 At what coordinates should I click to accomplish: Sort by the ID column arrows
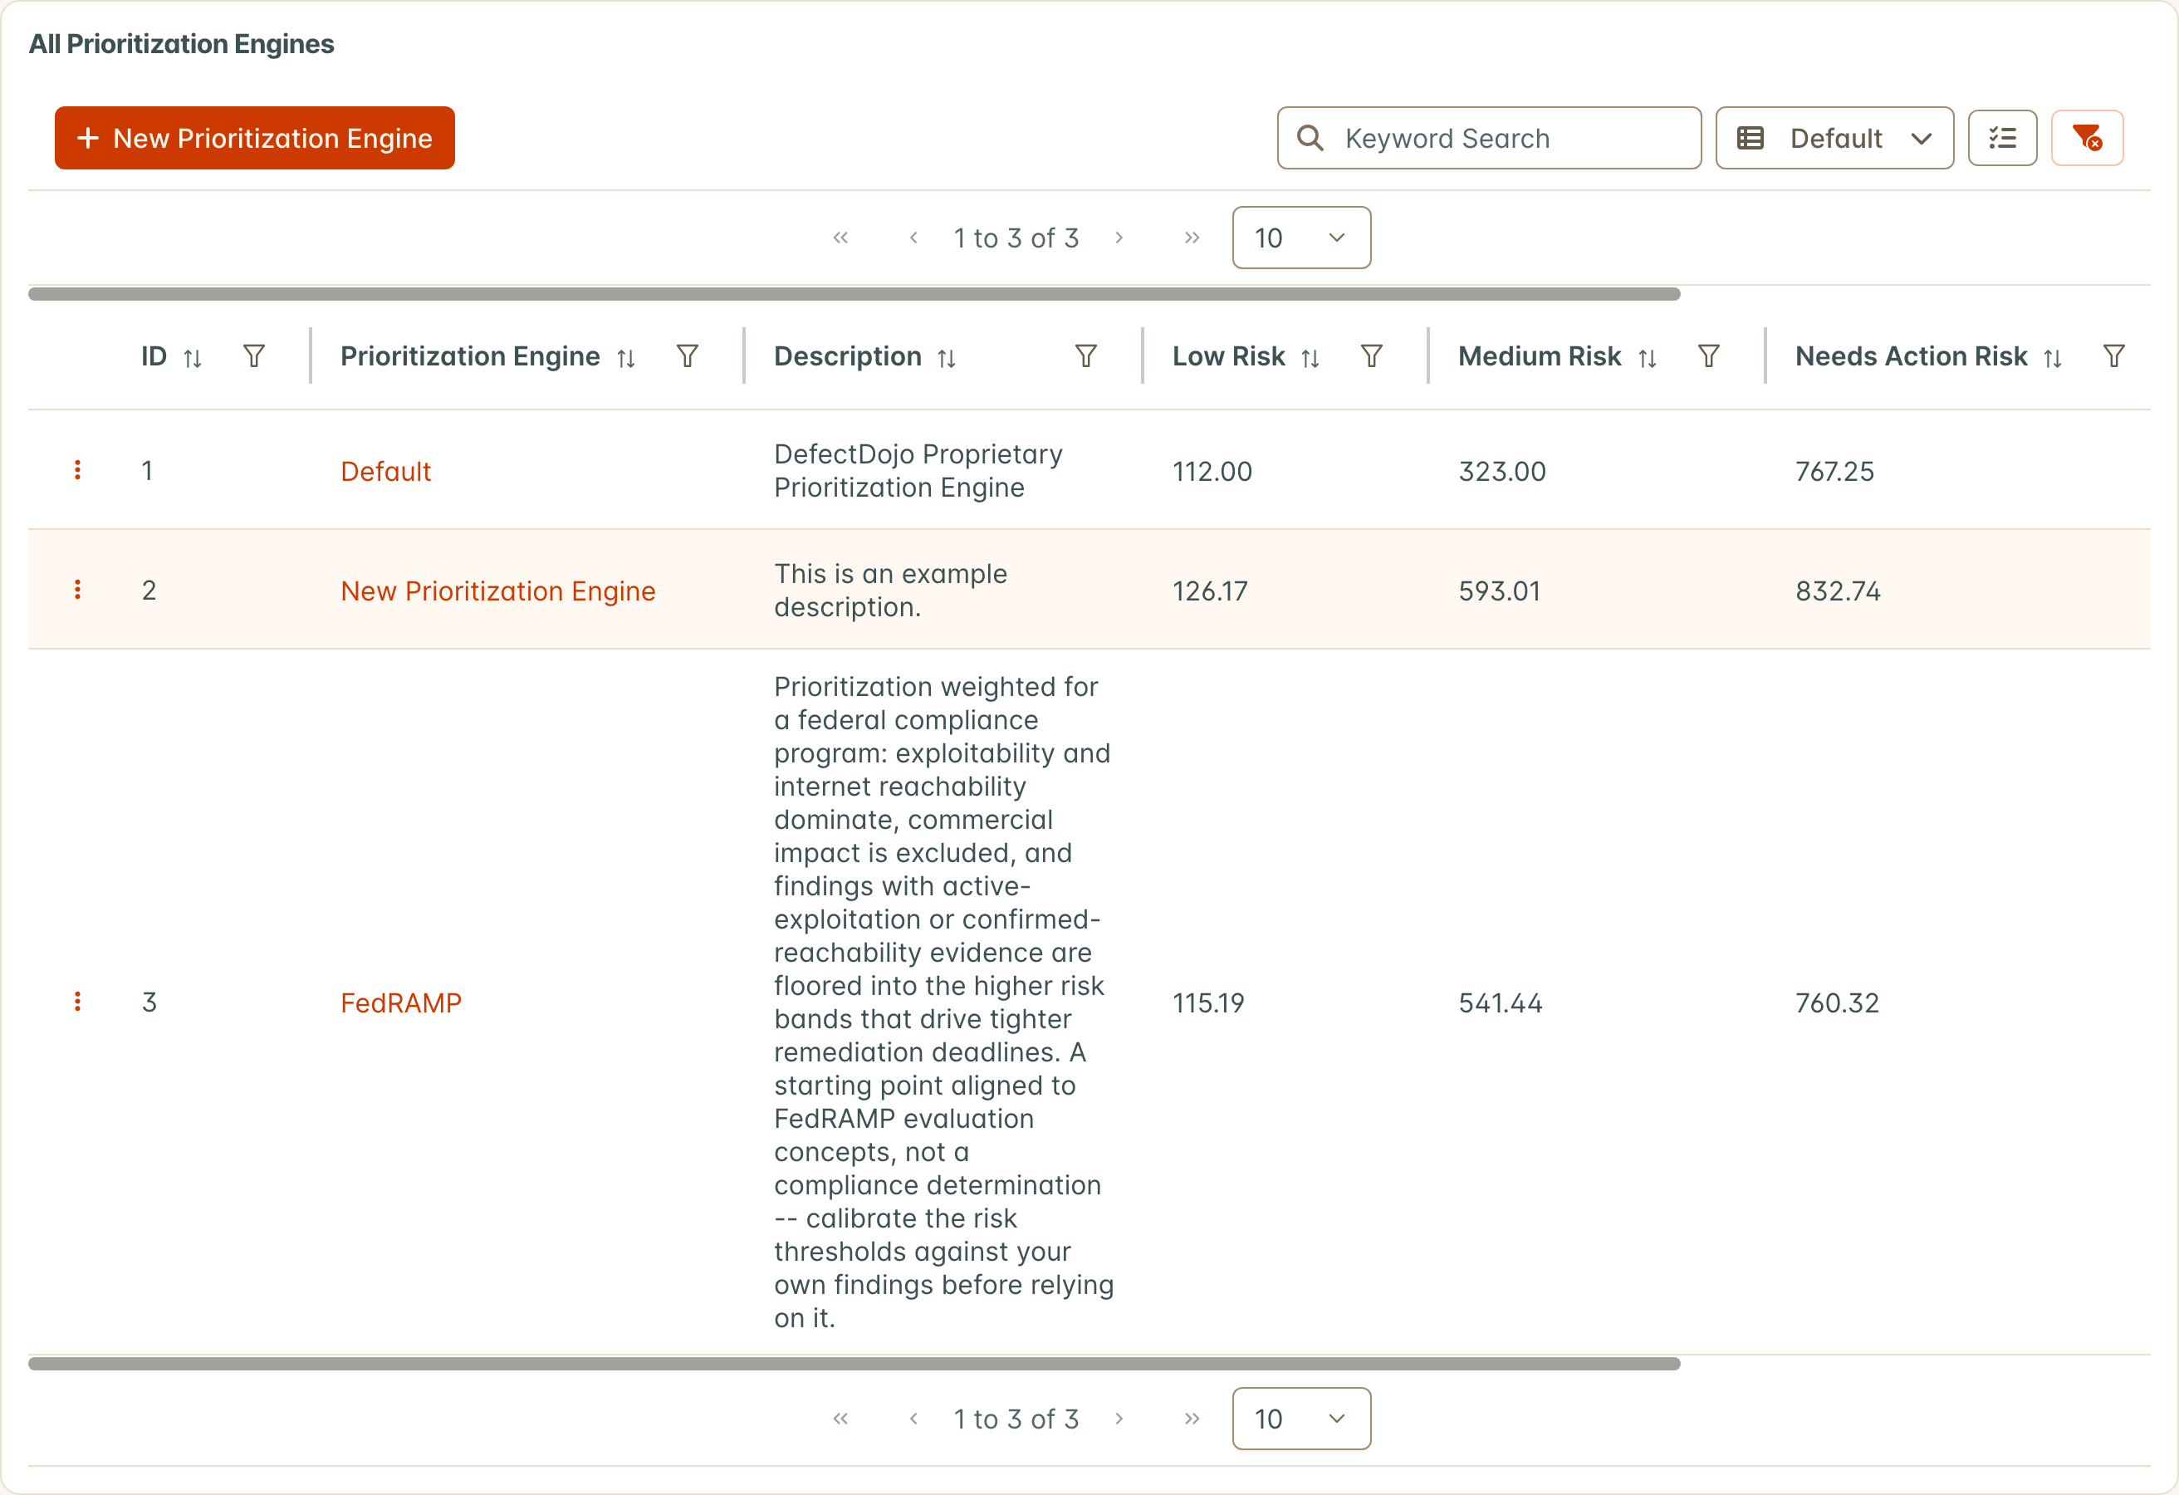pyautogui.click(x=192, y=357)
